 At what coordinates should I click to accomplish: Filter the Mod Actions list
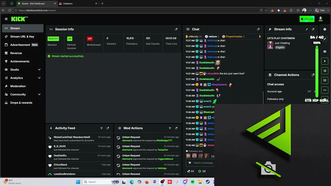click(170, 128)
